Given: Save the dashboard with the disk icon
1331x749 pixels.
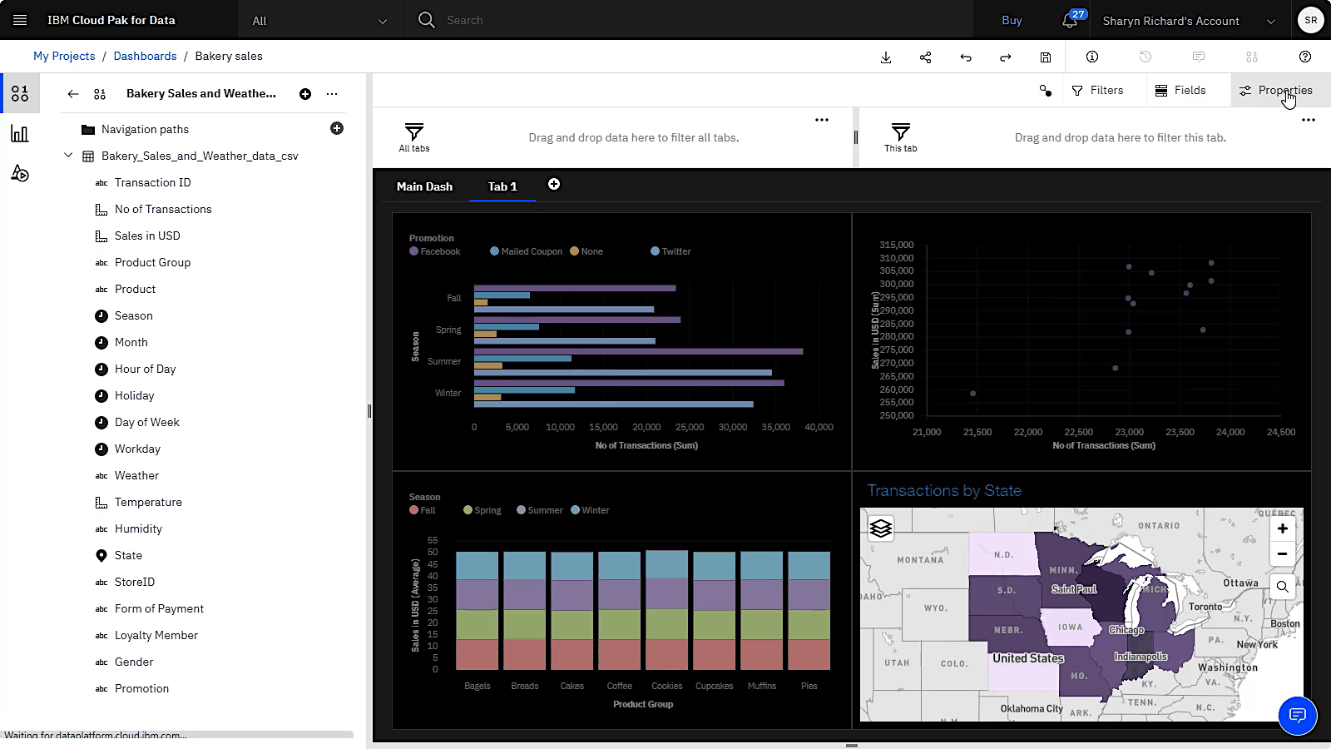Looking at the screenshot, I should tap(1046, 57).
